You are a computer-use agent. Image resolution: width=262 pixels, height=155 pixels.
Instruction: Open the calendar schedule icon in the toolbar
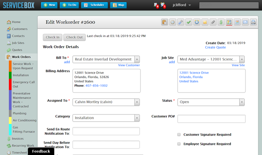pos(237,22)
